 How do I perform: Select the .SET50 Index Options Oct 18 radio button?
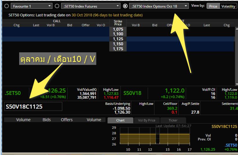tap(125, 6)
